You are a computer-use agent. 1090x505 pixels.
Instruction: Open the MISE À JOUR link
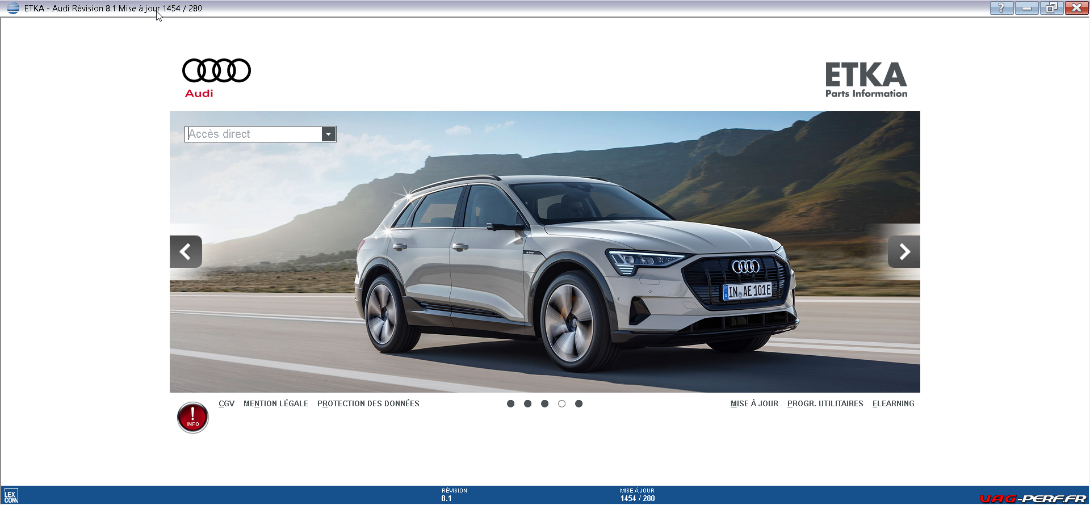point(754,404)
